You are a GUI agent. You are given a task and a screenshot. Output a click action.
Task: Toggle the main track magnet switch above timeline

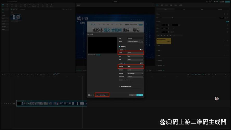tap(192, 75)
